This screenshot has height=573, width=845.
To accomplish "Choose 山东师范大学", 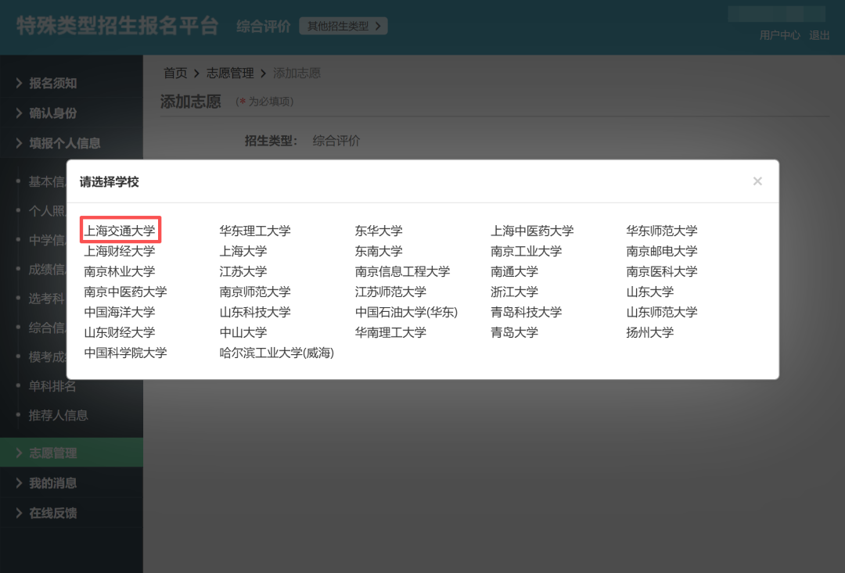I will 662,312.
